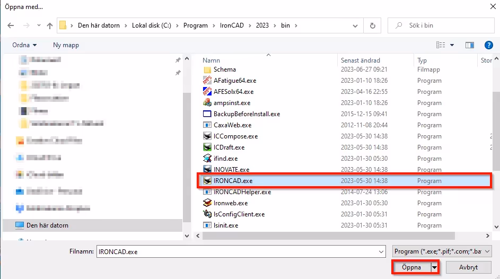Click the 2015-12-15 09:41 date cell
The width and height of the screenshot is (500, 279).
coord(364,114)
